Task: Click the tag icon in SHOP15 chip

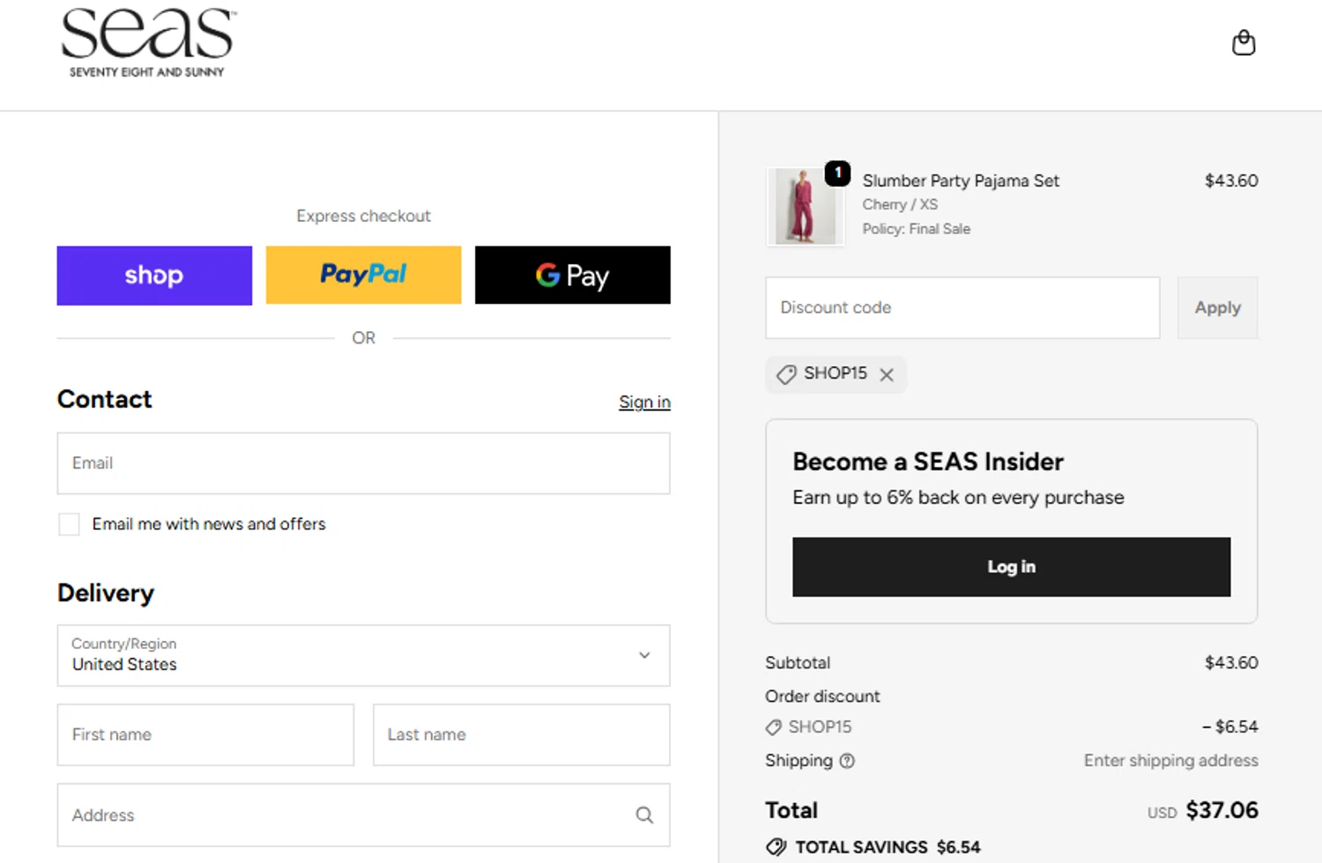Action: point(786,374)
